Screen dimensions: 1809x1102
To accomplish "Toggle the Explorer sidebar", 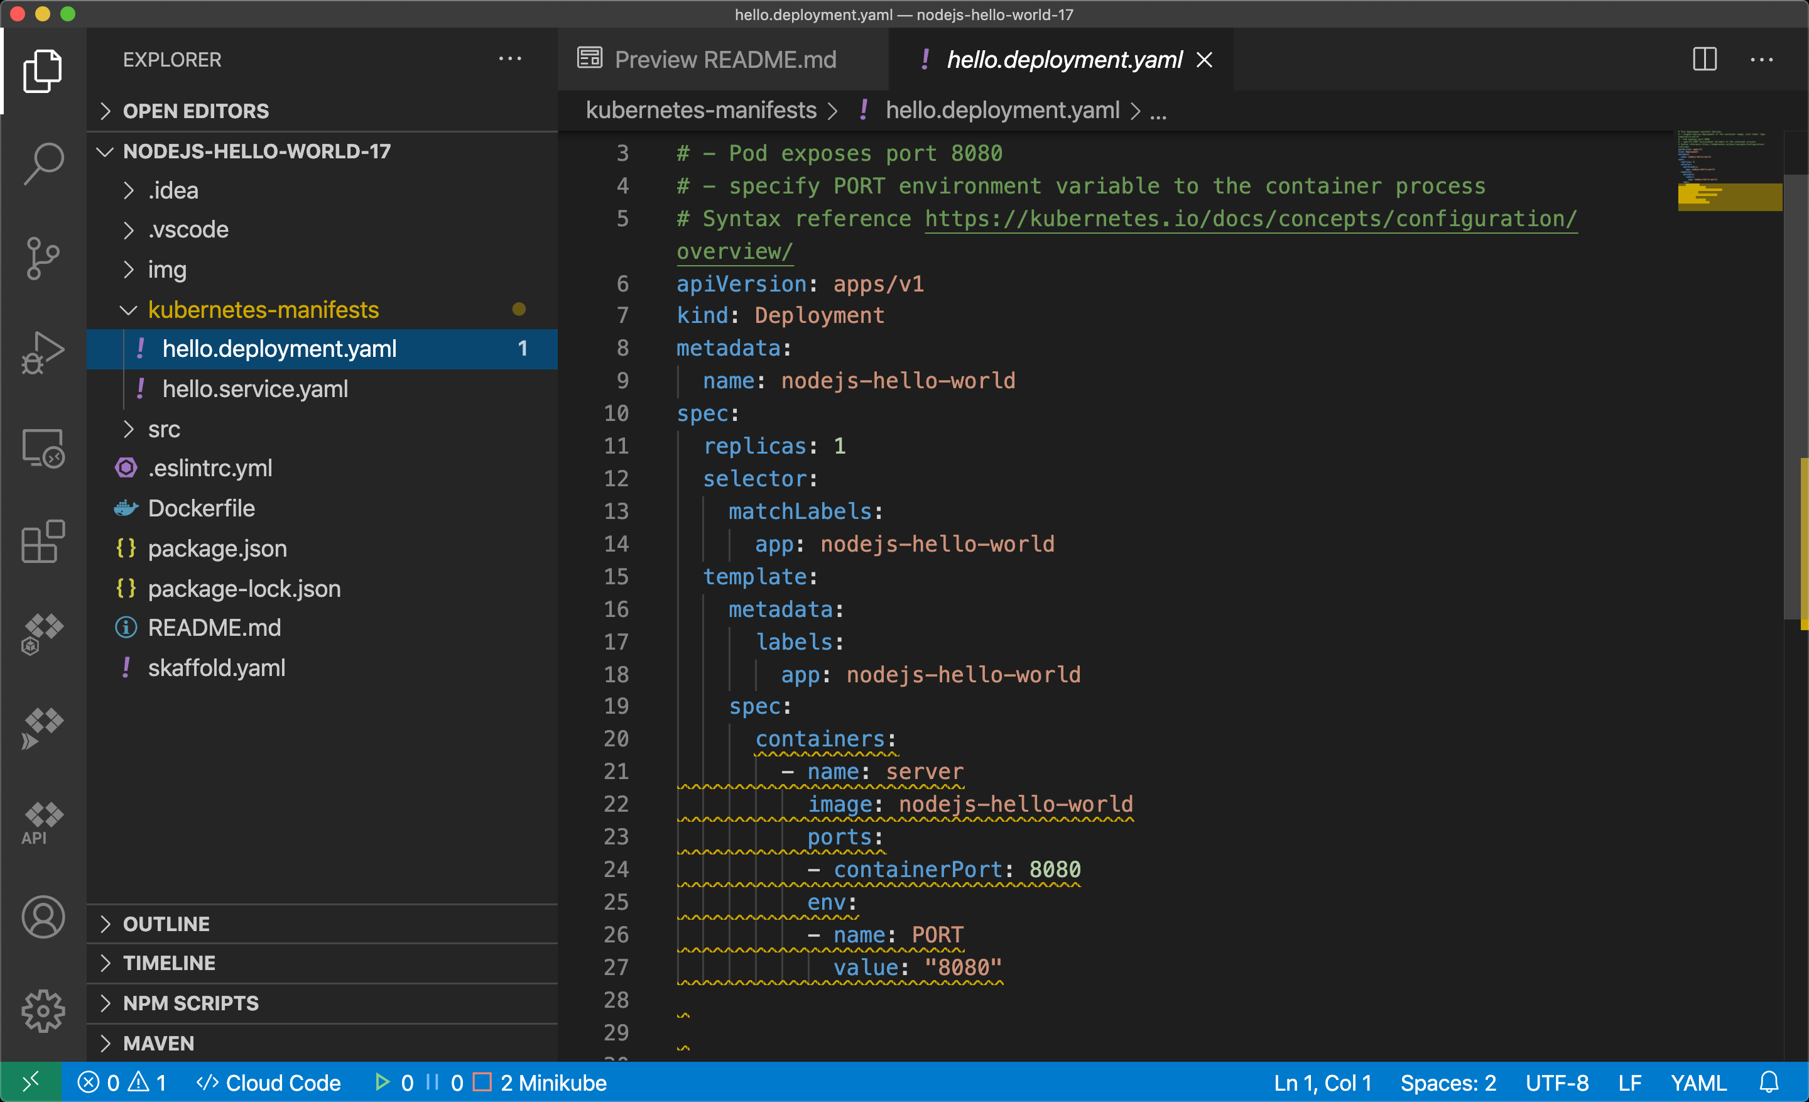I will pyautogui.click(x=43, y=71).
